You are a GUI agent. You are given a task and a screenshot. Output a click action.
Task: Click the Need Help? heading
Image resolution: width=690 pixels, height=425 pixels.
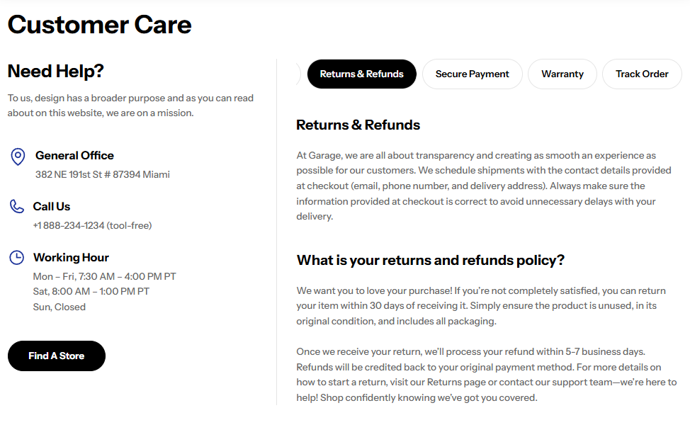55,72
